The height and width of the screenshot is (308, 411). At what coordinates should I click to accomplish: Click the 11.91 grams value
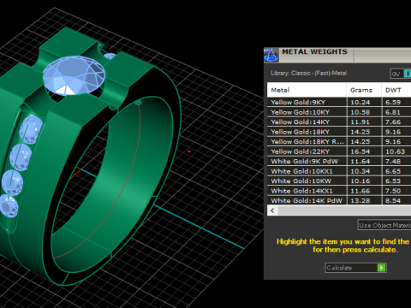pyautogui.click(x=360, y=122)
